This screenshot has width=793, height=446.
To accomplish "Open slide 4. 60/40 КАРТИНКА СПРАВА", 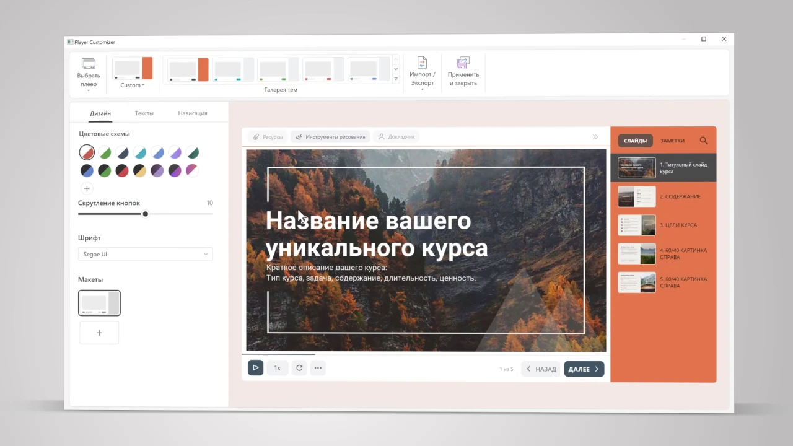I will coord(663,254).
